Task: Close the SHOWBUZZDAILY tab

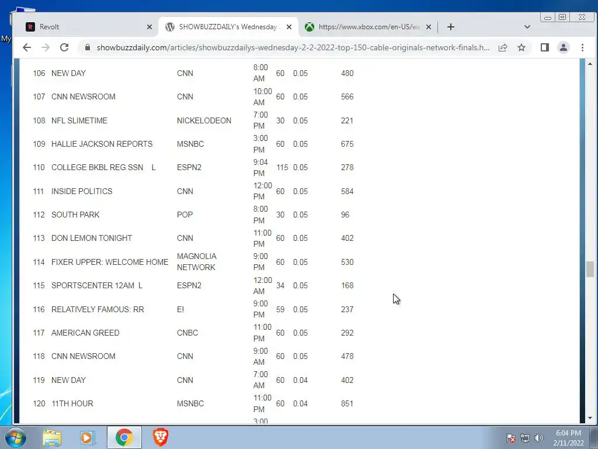Action: tap(289, 27)
